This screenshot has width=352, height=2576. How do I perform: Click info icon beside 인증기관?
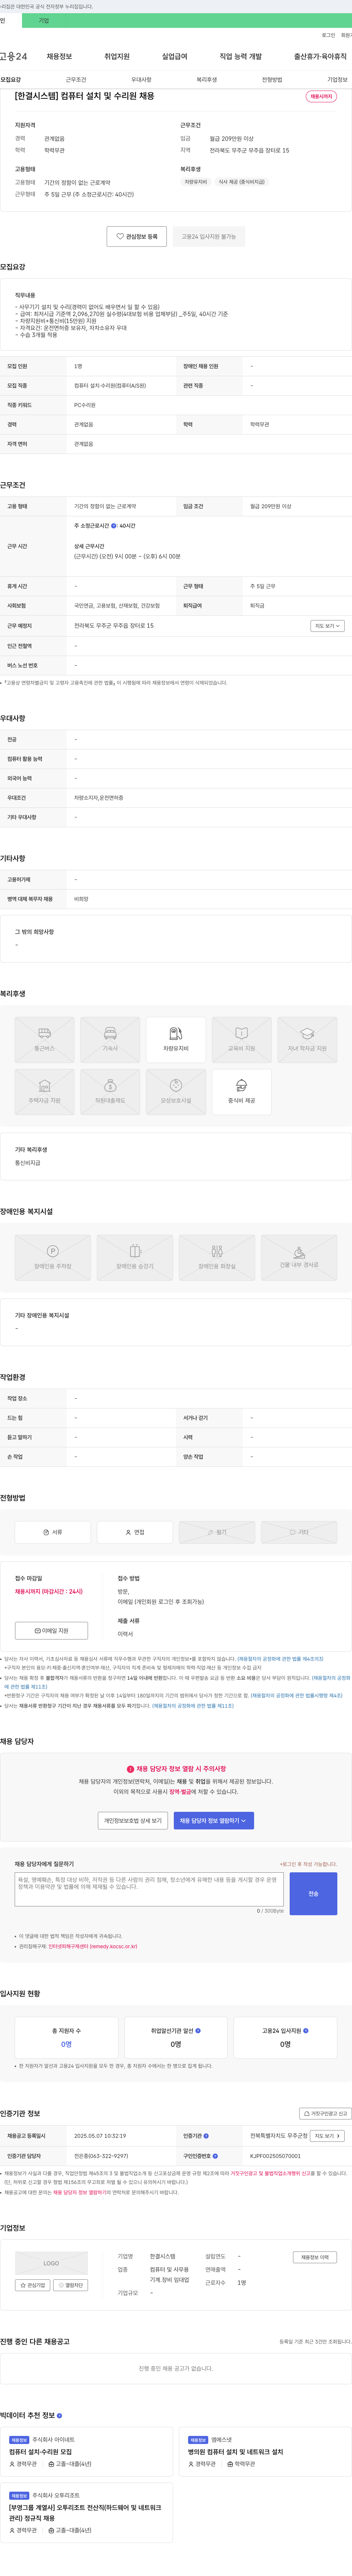(x=206, y=2136)
